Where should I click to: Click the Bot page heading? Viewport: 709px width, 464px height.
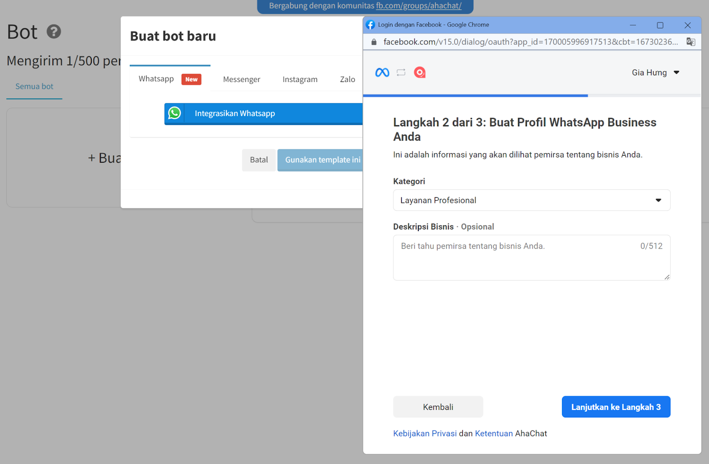click(x=22, y=32)
